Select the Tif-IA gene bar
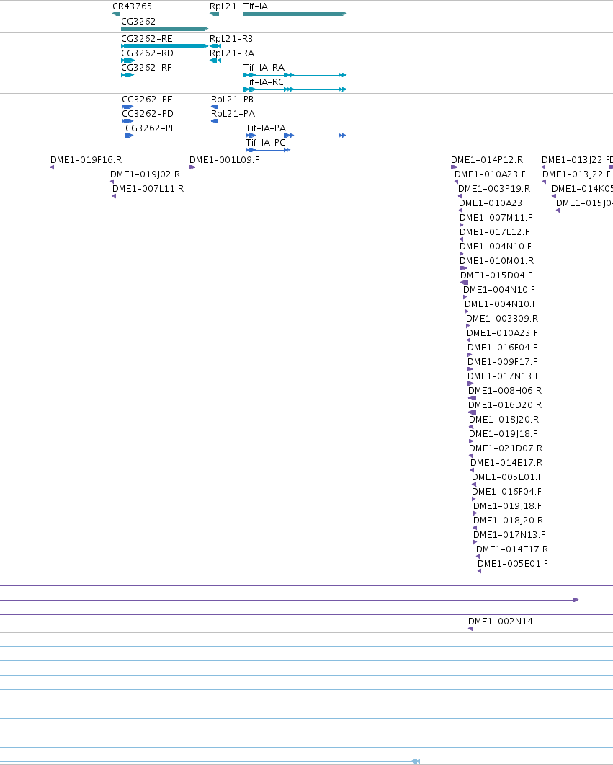Image resolution: width=613 pixels, height=765 pixels. tap(295, 14)
